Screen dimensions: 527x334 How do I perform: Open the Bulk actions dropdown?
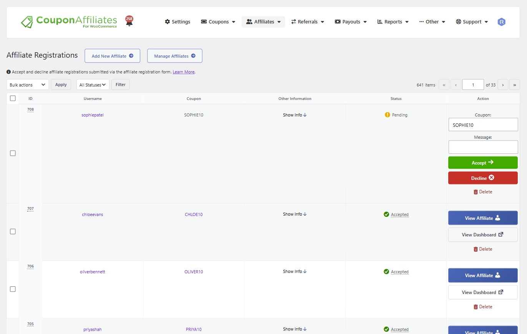coord(28,85)
